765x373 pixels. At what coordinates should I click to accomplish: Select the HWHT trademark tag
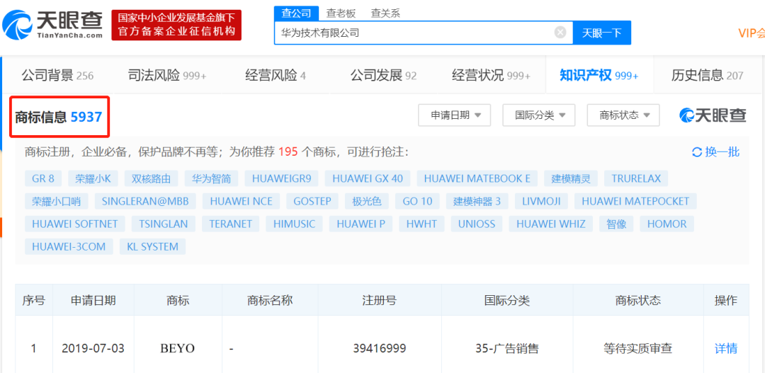click(x=421, y=224)
